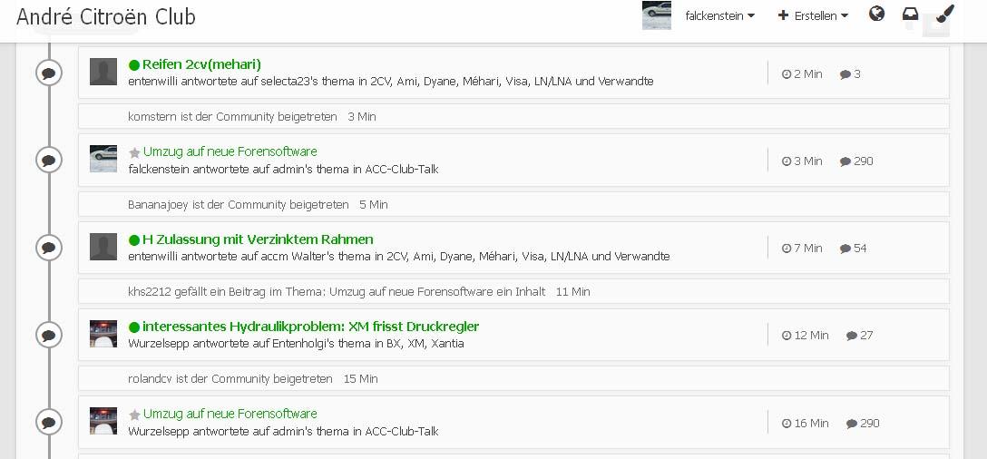Open the Erstellen create dropdown

(x=813, y=15)
